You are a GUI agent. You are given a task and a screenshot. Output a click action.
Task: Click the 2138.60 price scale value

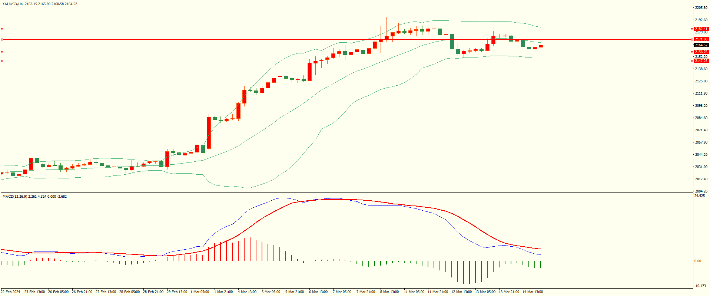coord(701,69)
